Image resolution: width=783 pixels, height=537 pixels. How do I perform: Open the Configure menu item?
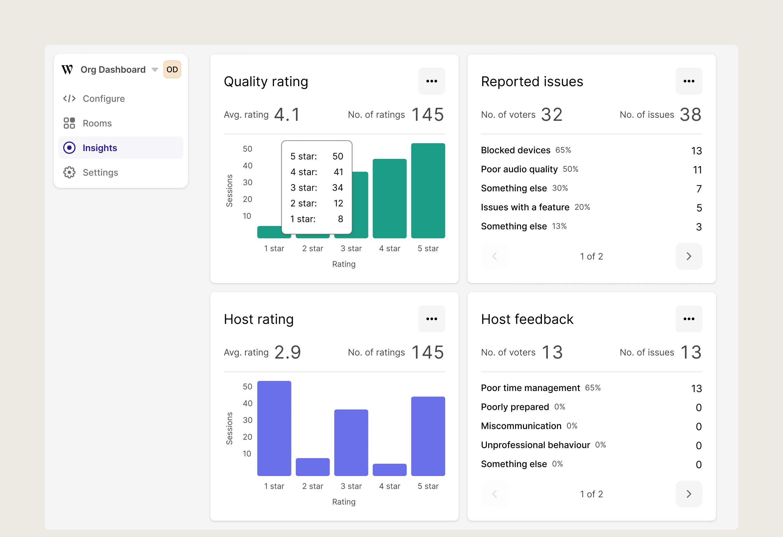pyautogui.click(x=121, y=98)
